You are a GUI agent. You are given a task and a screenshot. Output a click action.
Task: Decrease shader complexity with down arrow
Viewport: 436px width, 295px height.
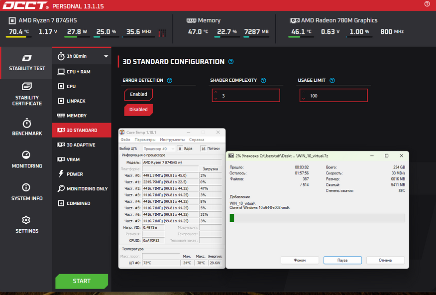(216, 99)
